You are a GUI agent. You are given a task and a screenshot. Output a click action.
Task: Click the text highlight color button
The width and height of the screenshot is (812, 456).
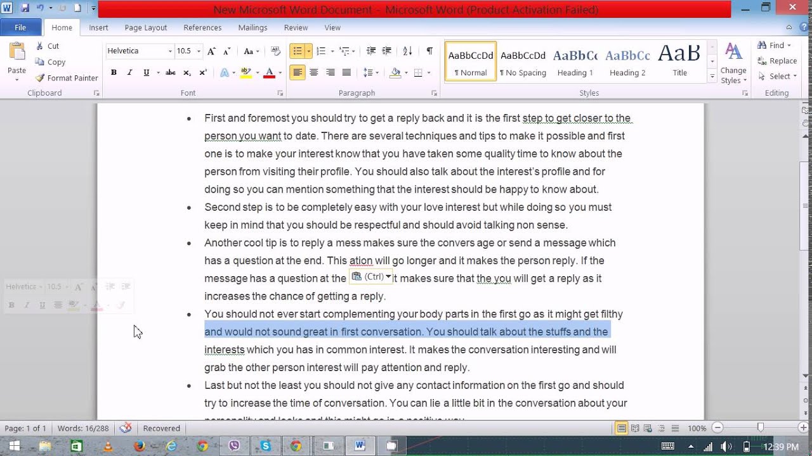(x=246, y=73)
